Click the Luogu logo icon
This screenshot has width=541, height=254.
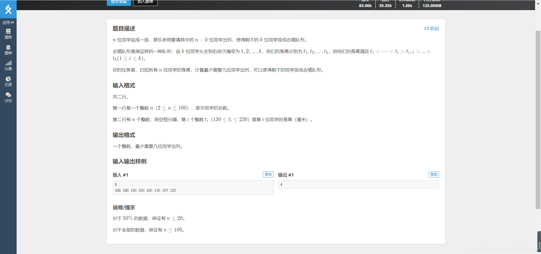tap(8, 9)
